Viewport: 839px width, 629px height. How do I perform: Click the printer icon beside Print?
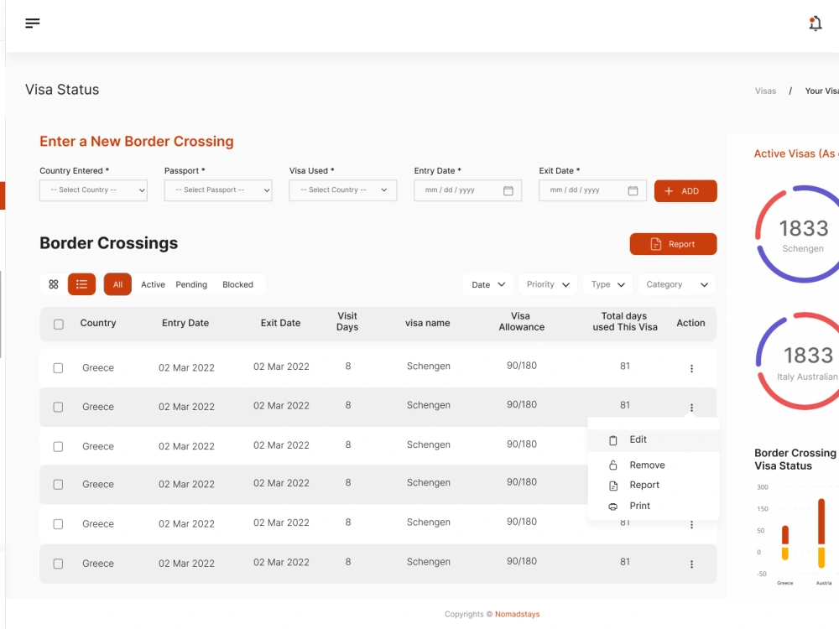[613, 506]
